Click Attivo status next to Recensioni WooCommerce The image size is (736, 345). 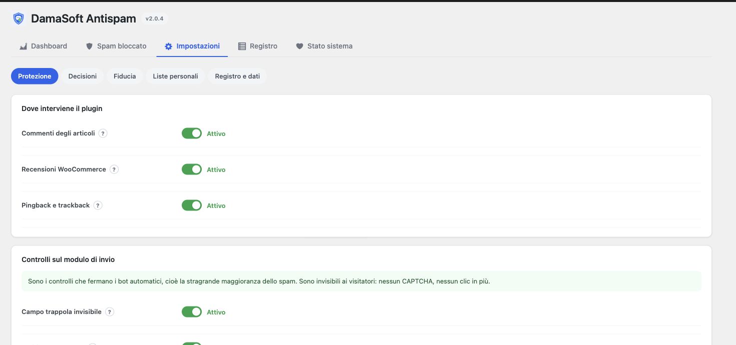click(x=216, y=170)
